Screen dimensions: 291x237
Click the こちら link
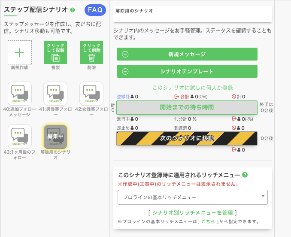(x=208, y=222)
